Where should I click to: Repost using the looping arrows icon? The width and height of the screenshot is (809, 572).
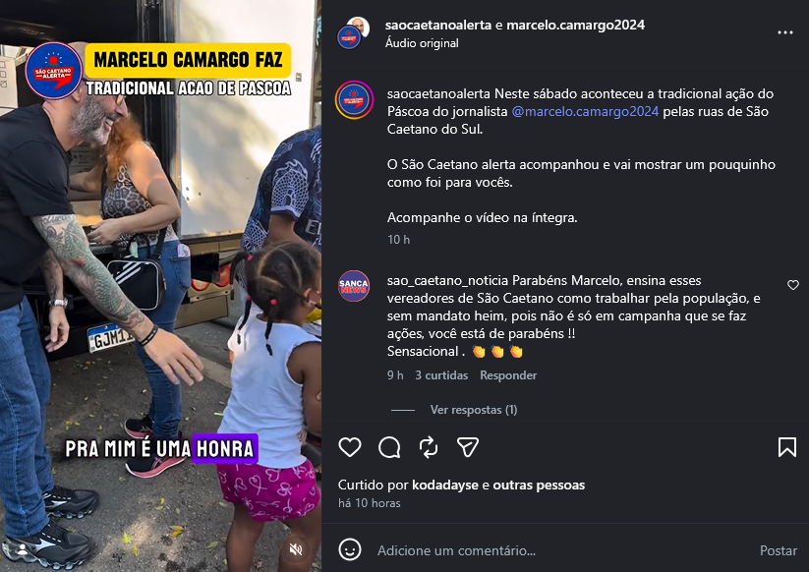(x=429, y=447)
